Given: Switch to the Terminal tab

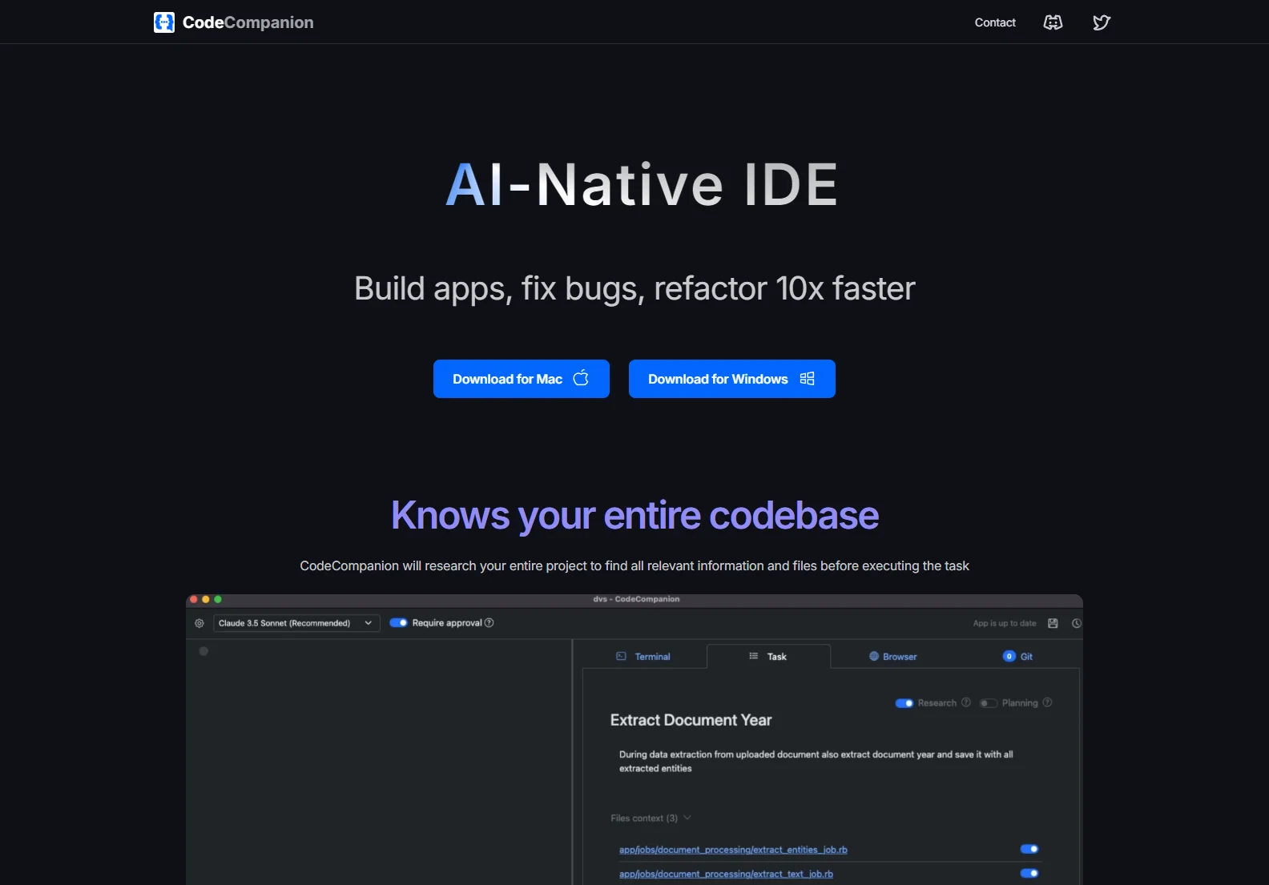Looking at the screenshot, I should point(643,656).
